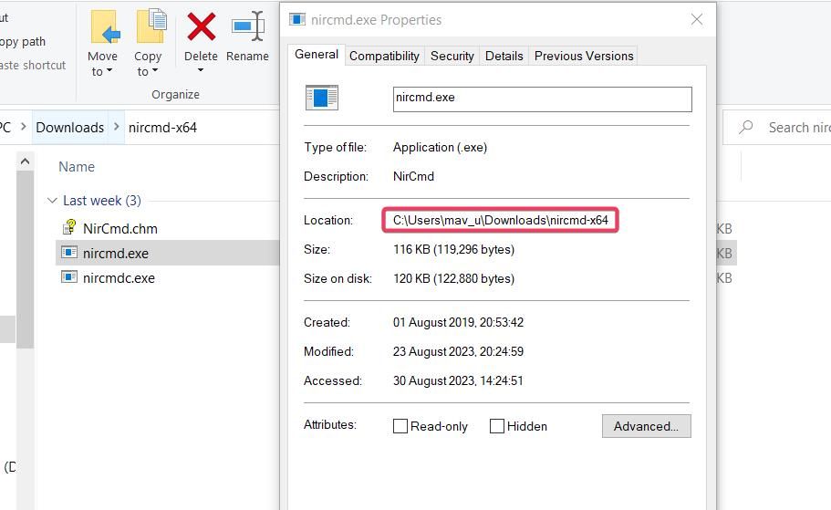Viewport: 831px width, 510px height.
Task: Click the nircmd.exe application icon in Properties
Action: click(322, 98)
